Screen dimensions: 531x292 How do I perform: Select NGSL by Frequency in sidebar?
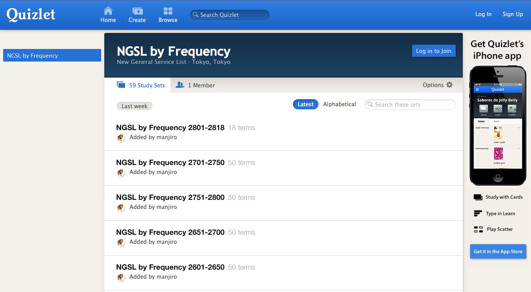pyautogui.click(x=52, y=55)
